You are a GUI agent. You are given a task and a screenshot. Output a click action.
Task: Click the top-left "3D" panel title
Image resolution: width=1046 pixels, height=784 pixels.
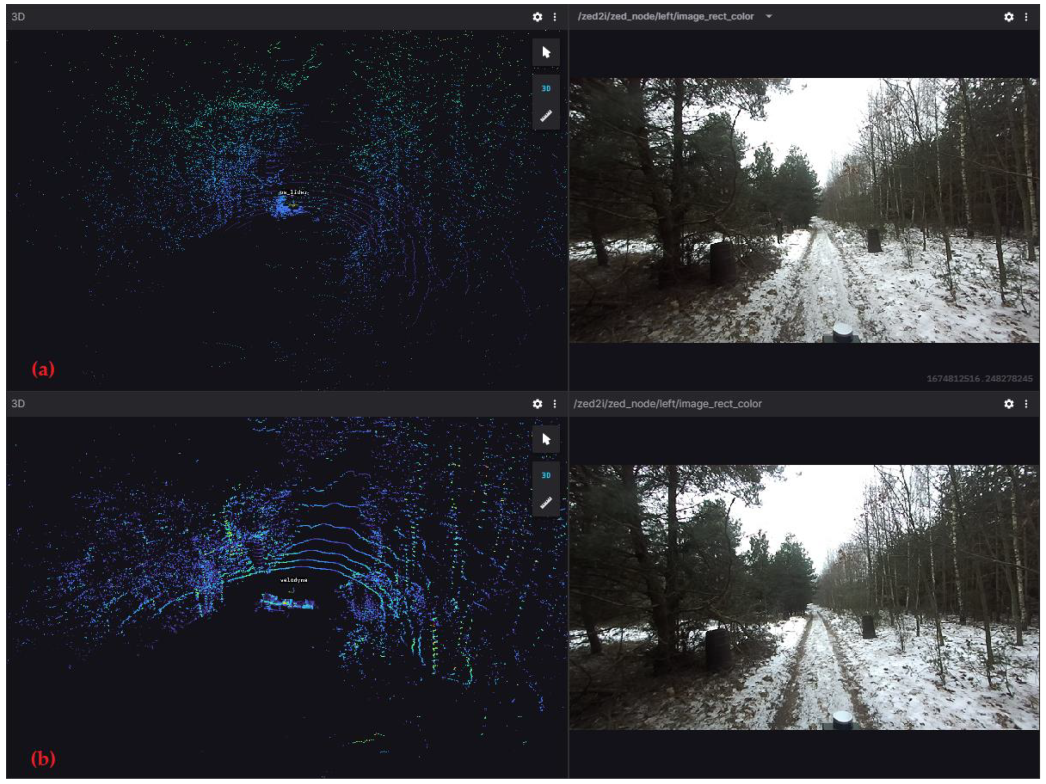click(x=18, y=17)
